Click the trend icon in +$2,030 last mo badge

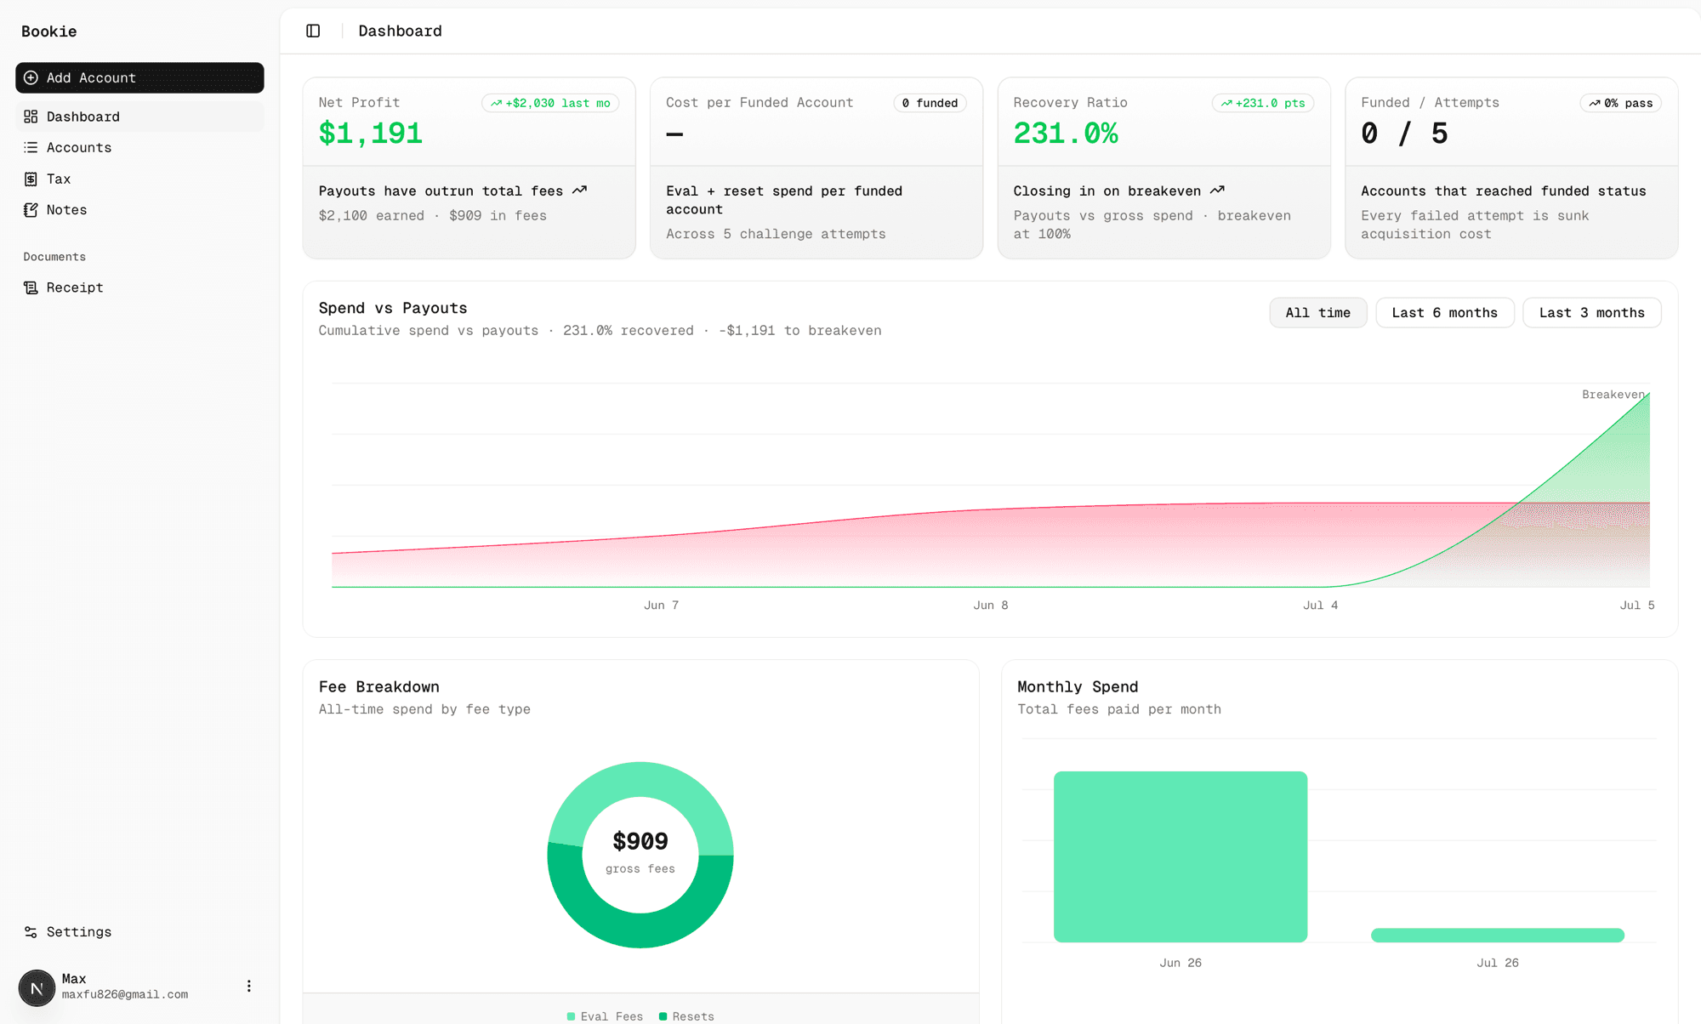click(x=496, y=103)
